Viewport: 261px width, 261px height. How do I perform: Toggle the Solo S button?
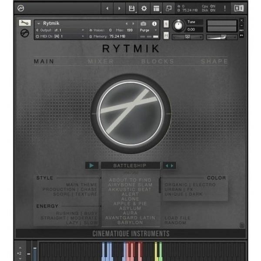(x=166, y=24)
